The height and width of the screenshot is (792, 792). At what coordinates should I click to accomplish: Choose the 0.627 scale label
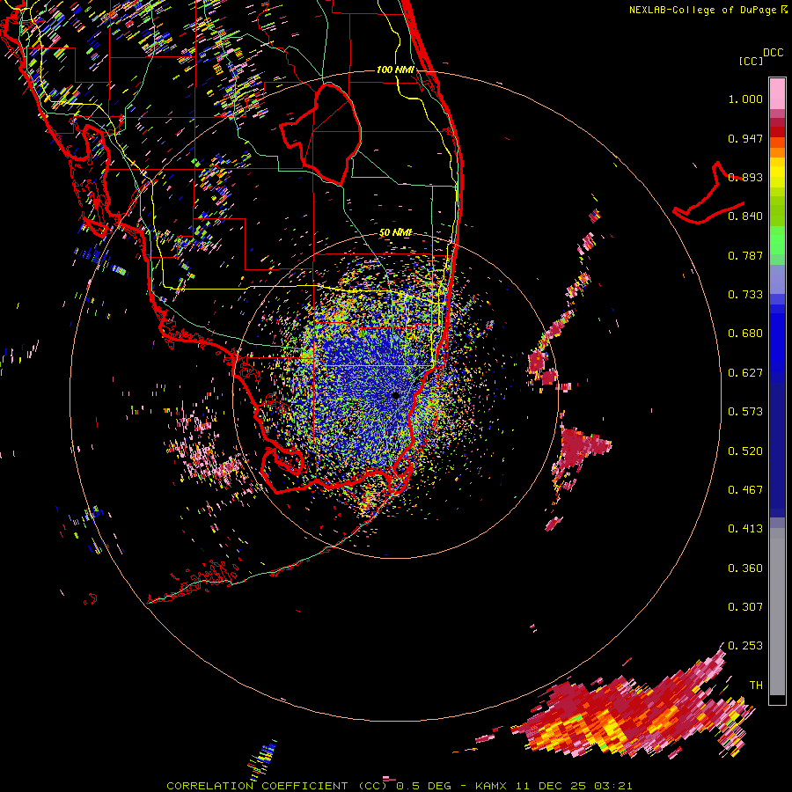coord(745,373)
